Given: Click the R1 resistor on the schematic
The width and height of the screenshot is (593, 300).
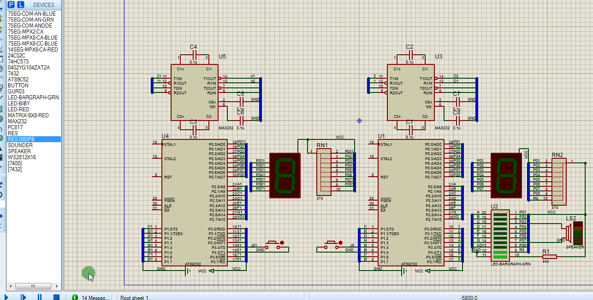Looking at the screenshot, I should tap(548, 257).
